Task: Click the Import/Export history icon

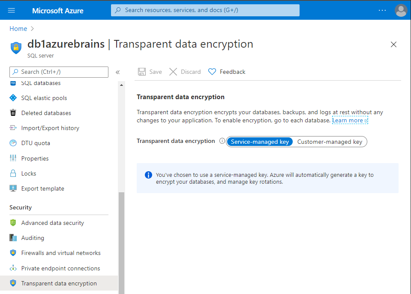Action: (13, 128)
